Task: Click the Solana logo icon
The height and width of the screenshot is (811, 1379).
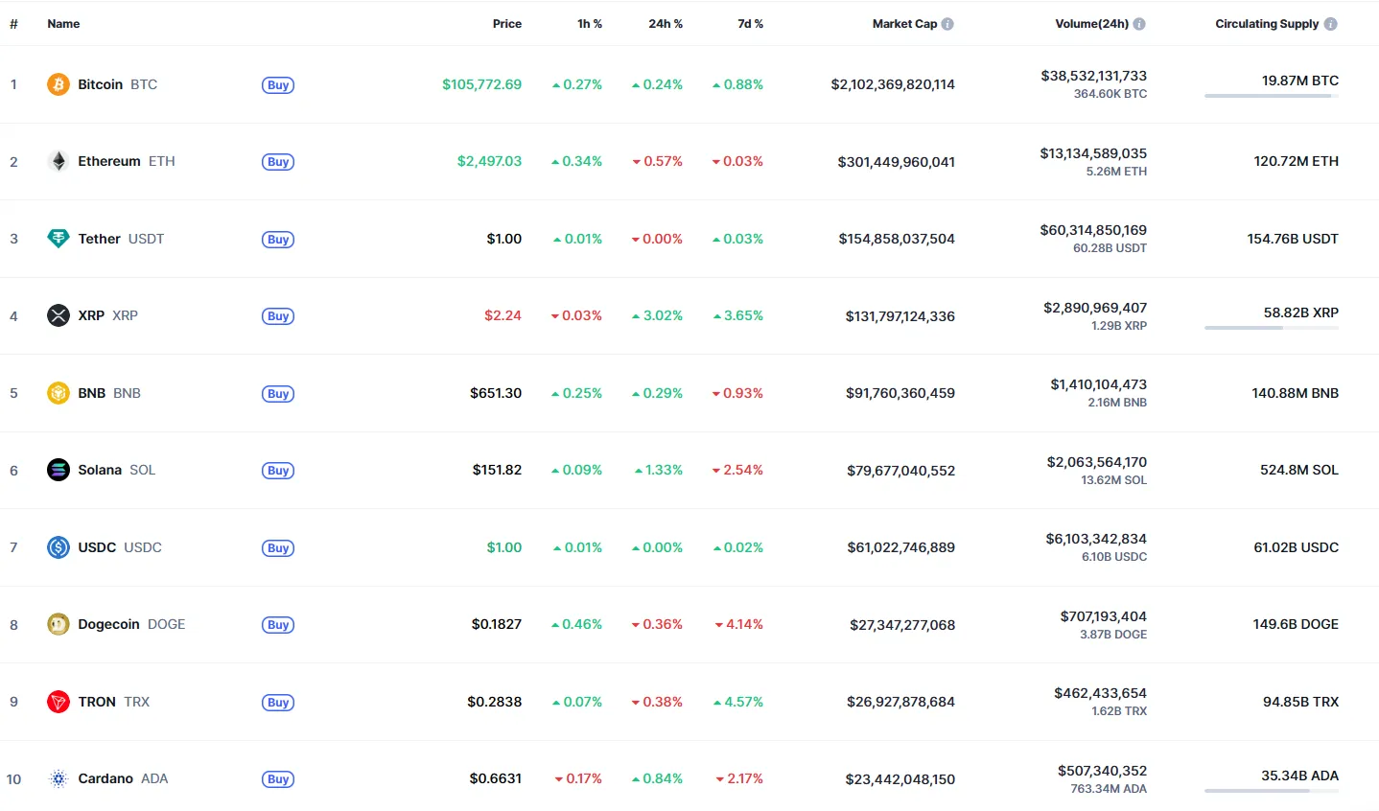Action: [x=58, y=470]
